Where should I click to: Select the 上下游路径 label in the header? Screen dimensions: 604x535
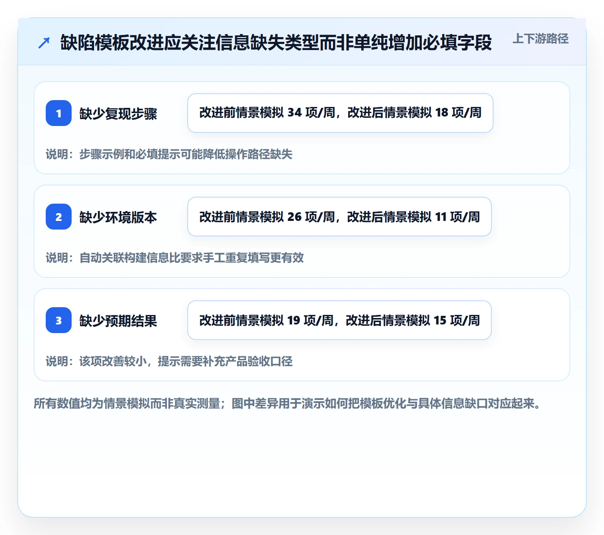click(541, 39)
